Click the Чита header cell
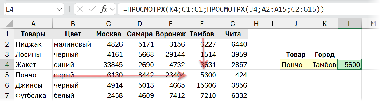Image resolution: width=380 pixels, height=101 pixels. (x=233, y=34)
